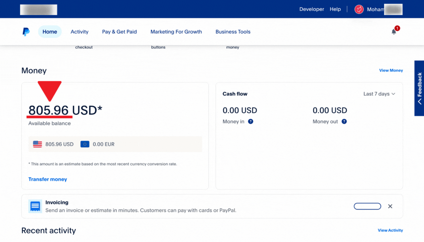Click the View Activity link

point(390,230)
